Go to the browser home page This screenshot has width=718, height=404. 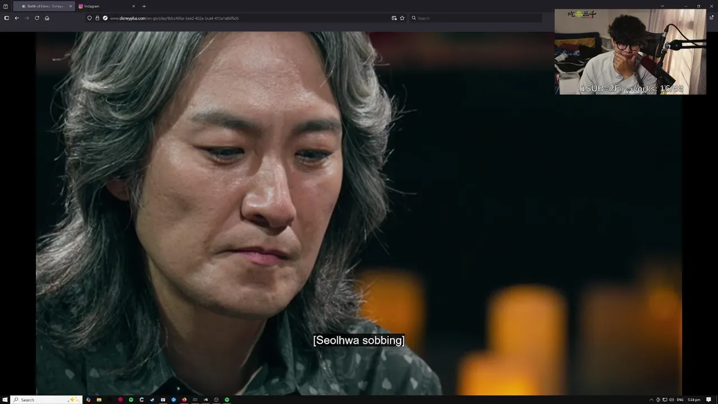click(47, 18)
